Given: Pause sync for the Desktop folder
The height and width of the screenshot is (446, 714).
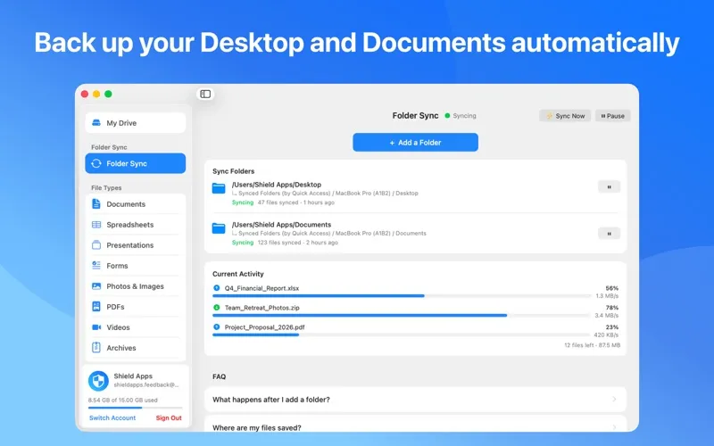Looking at the screenshot, I should click(x=609, y=187).
